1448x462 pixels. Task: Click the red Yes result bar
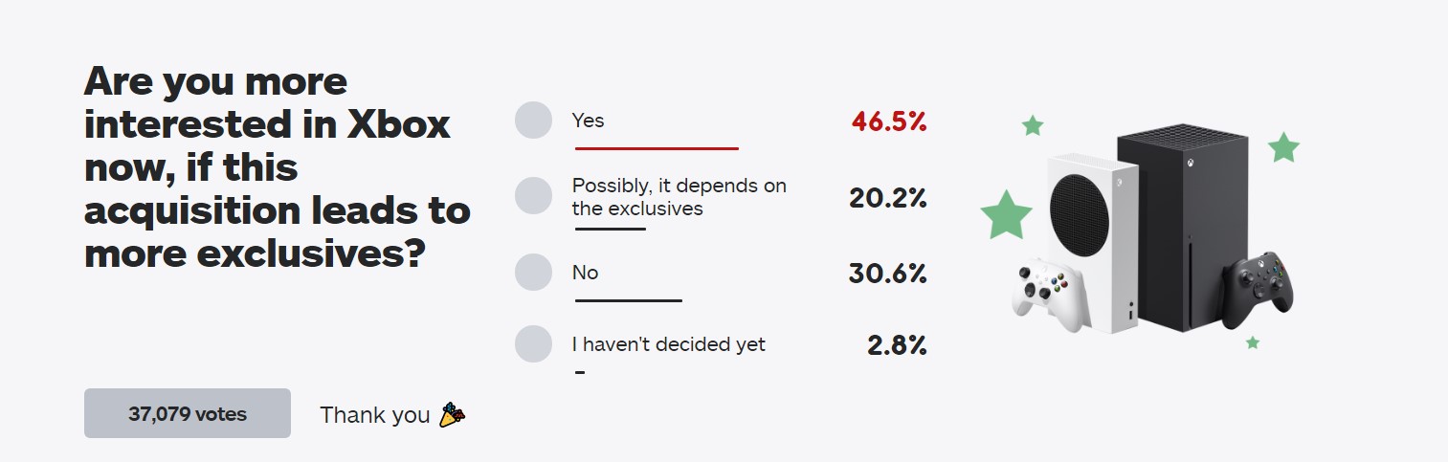click(x=657, y=148)
